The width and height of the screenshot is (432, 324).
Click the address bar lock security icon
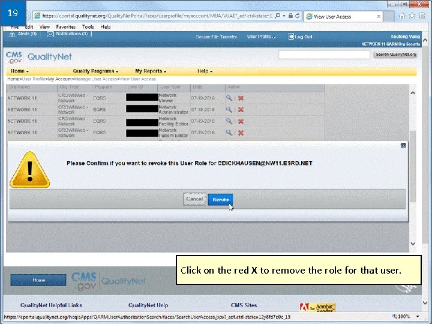(290, 16)
